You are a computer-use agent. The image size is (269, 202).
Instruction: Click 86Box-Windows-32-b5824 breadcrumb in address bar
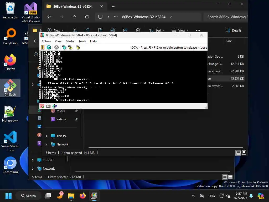(144, 17)
